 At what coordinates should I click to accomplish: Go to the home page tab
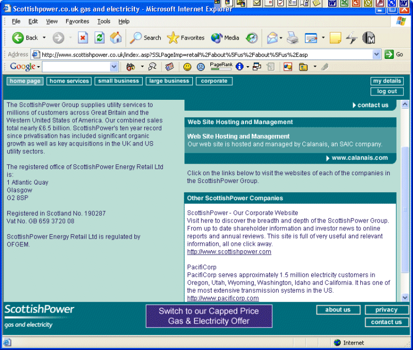pyautogui.click(x=25, y=81)
